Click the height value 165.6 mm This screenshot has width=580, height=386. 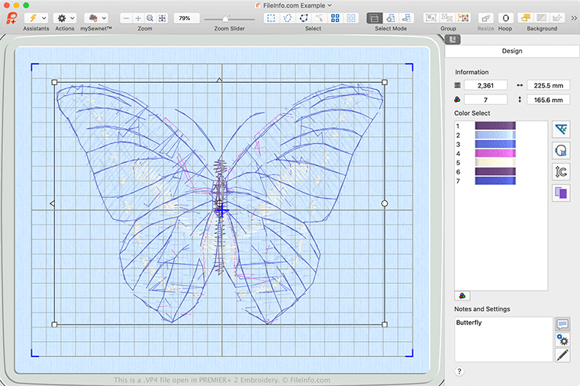548,100
